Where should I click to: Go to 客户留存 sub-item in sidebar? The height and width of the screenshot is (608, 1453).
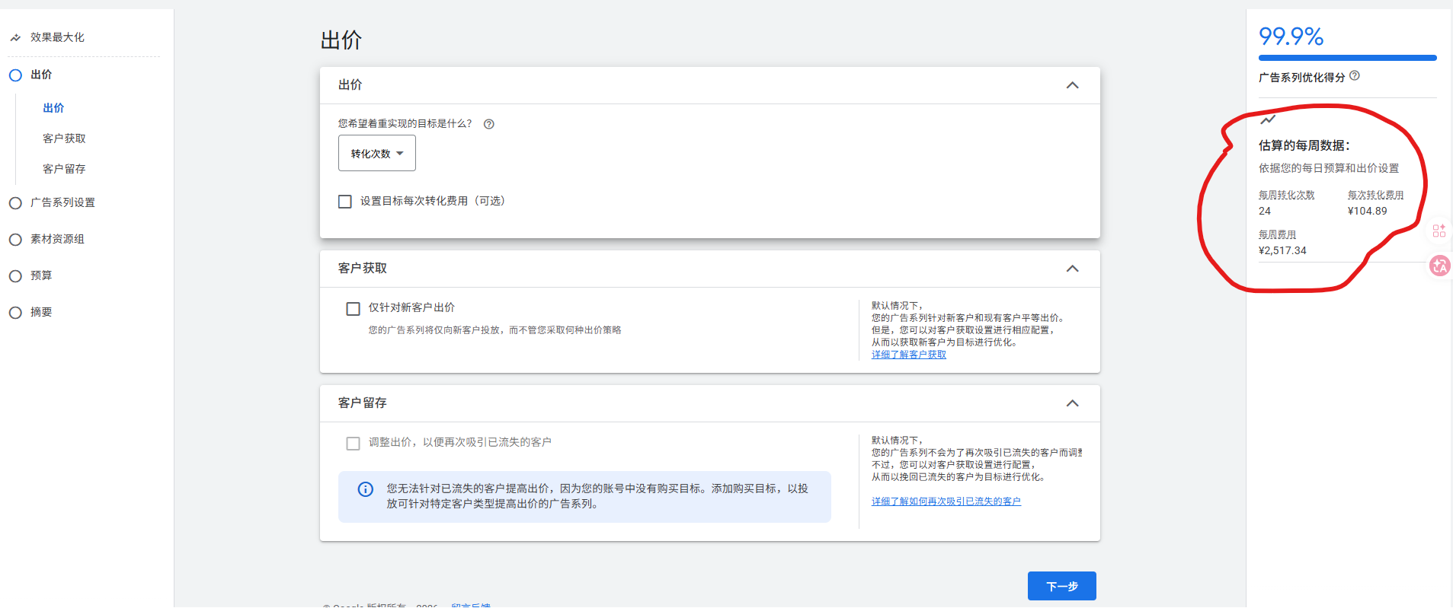pos(64,169)
